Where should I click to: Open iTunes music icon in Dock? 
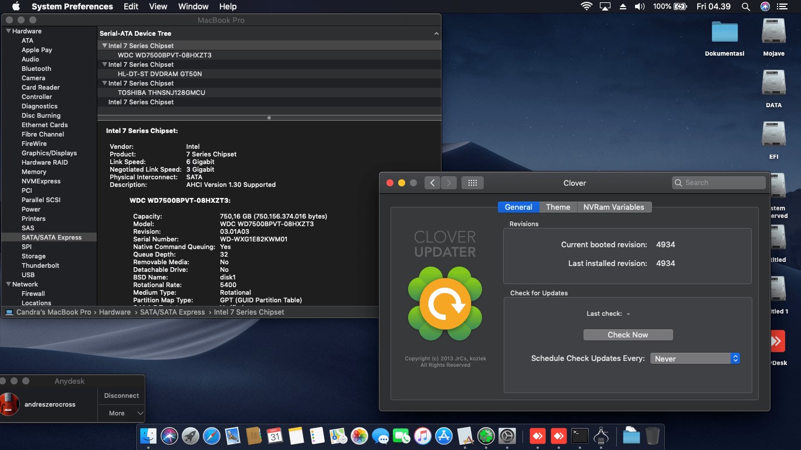(423, 436)
